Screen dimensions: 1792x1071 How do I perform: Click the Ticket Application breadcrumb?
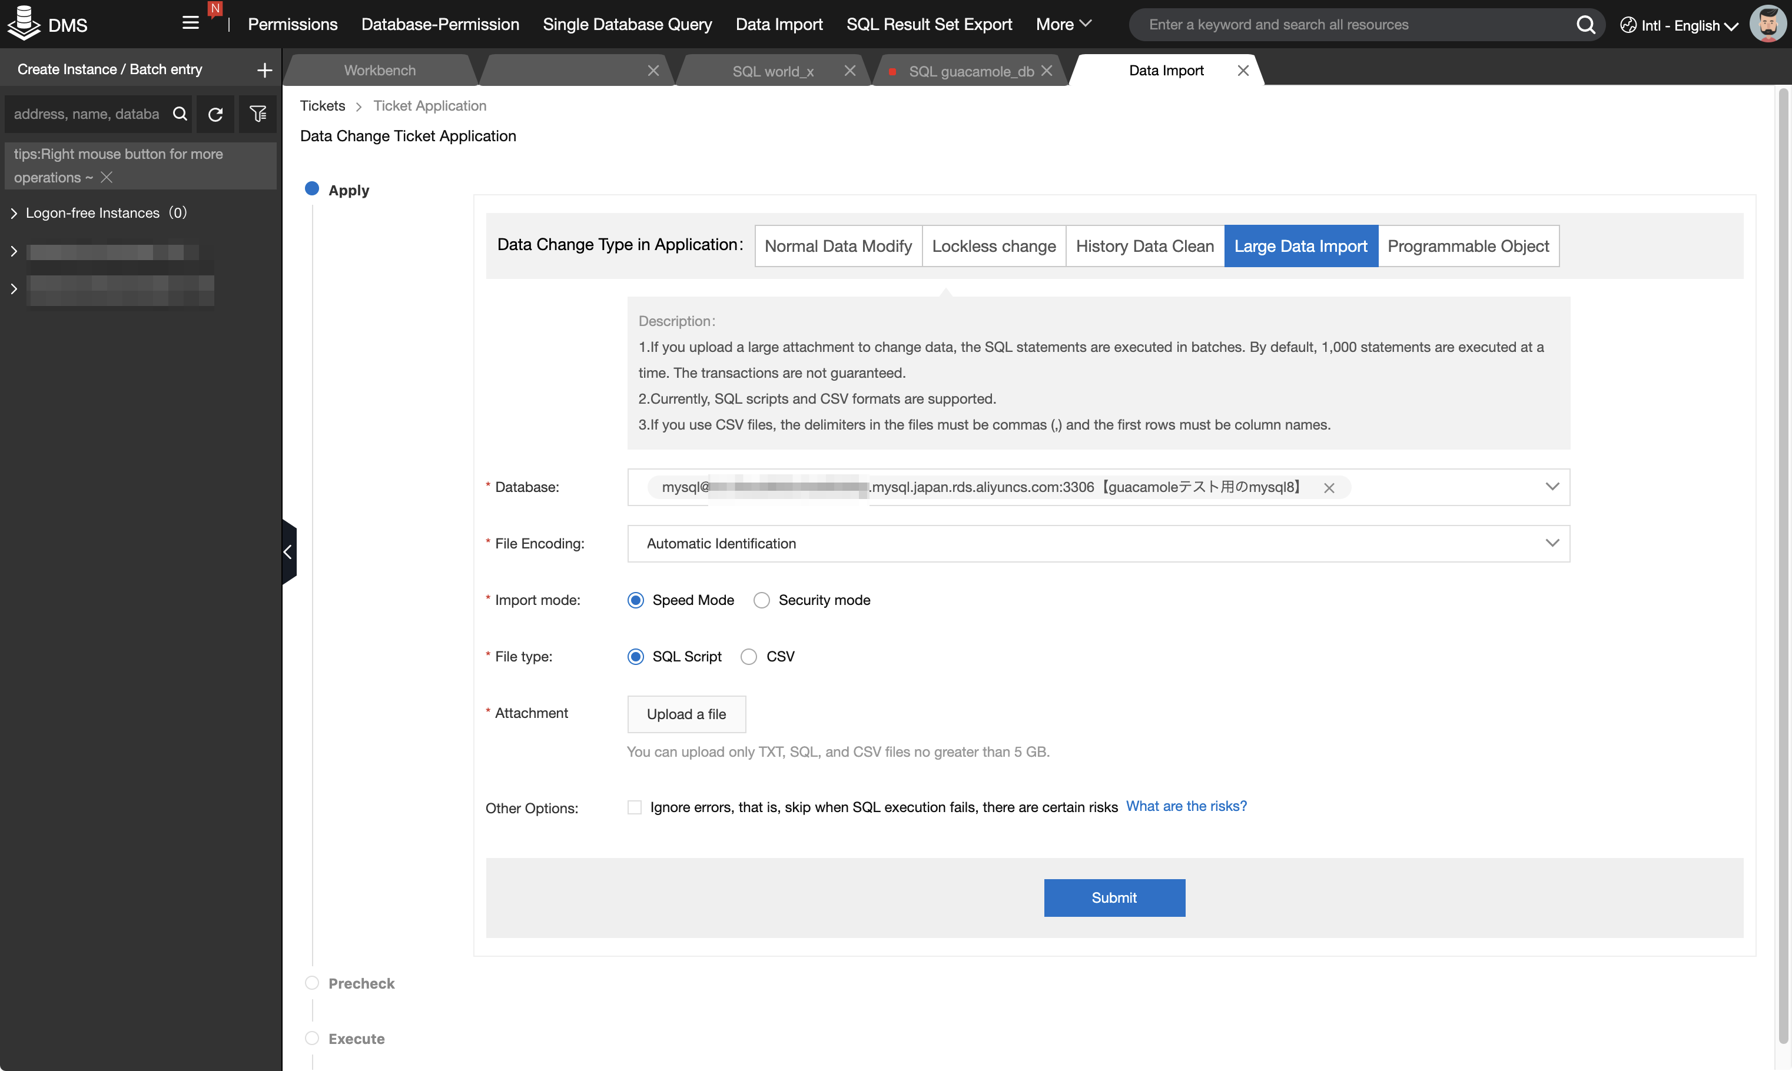430,106
